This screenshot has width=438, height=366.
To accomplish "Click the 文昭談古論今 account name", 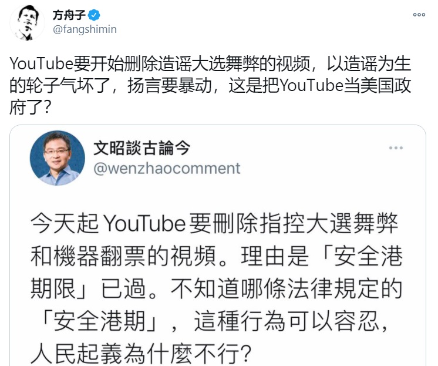I will (142, 148).
